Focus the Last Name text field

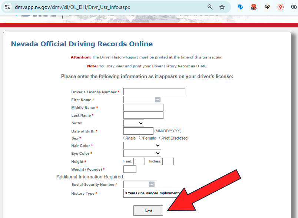coord(143,115)
